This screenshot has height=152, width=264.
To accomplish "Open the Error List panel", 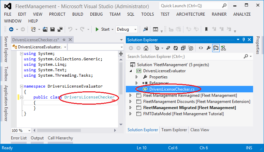I will coord(19,138).
